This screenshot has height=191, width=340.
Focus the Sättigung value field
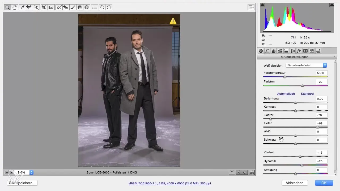click(322, 170)
